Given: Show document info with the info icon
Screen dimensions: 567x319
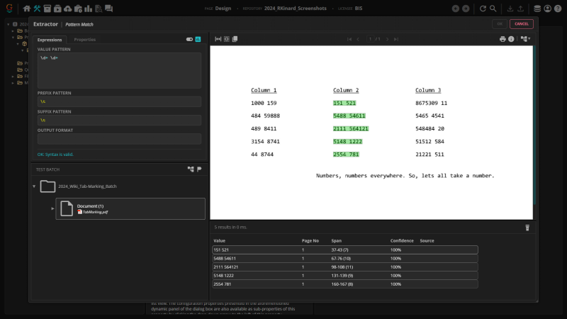Looking at the screenshot, I should tap(511, 39).
